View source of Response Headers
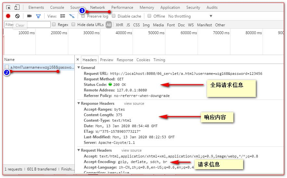287x178 pixels. click(x=134, y=103)
